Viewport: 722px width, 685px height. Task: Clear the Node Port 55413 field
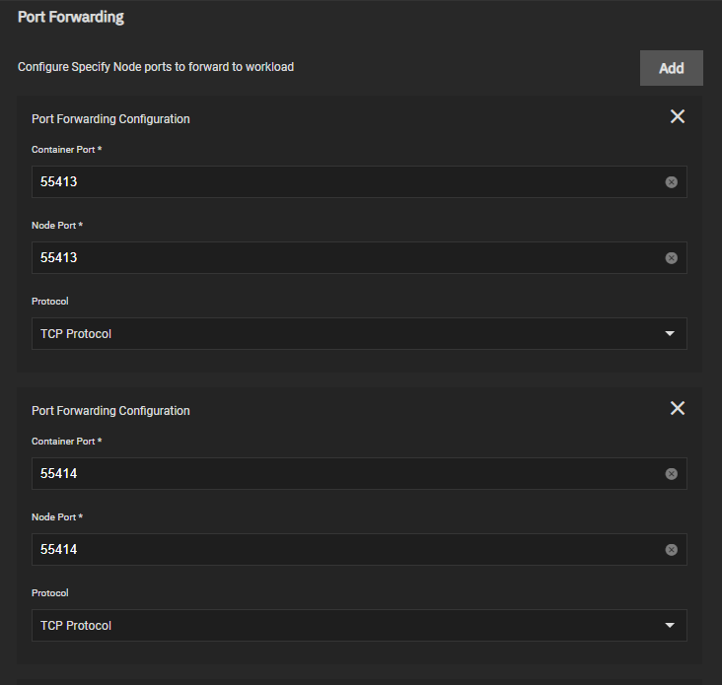tap(671, 258)
